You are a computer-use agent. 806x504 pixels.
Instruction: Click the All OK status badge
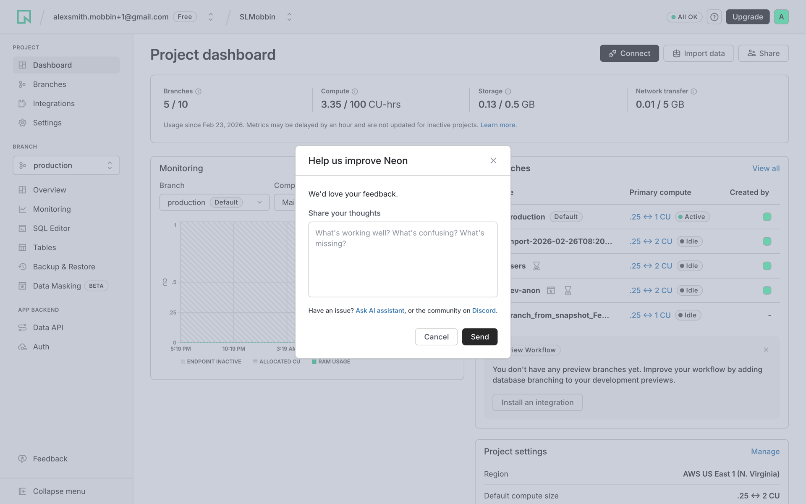coord(684,17)
